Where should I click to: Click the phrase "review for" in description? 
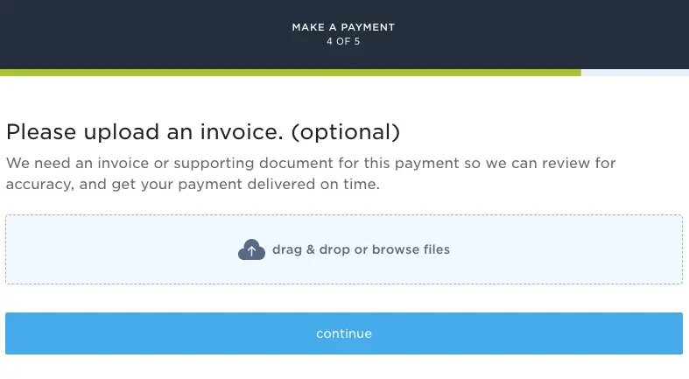(x=579, y=163)
